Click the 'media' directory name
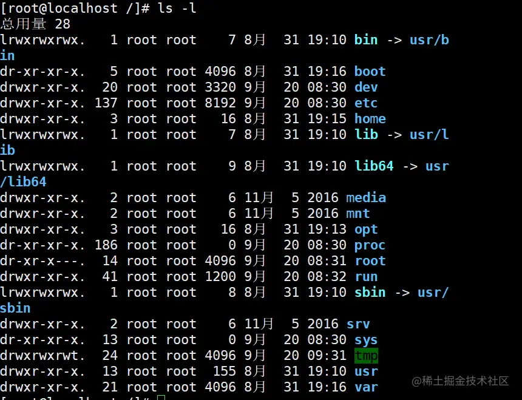522x400 pixels. click(x=366, y=198)
